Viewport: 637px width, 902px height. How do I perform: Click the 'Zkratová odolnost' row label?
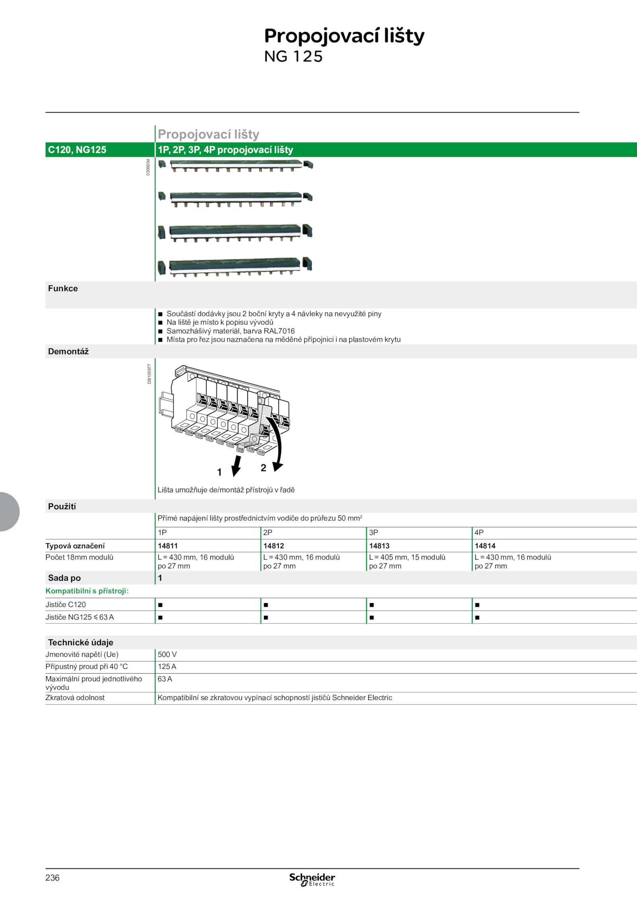pos(75,698)
